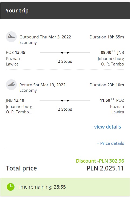131x197 pixels.
Task: Click the truncated O. R. Tambo... airport name
Action: click(19, 112)
